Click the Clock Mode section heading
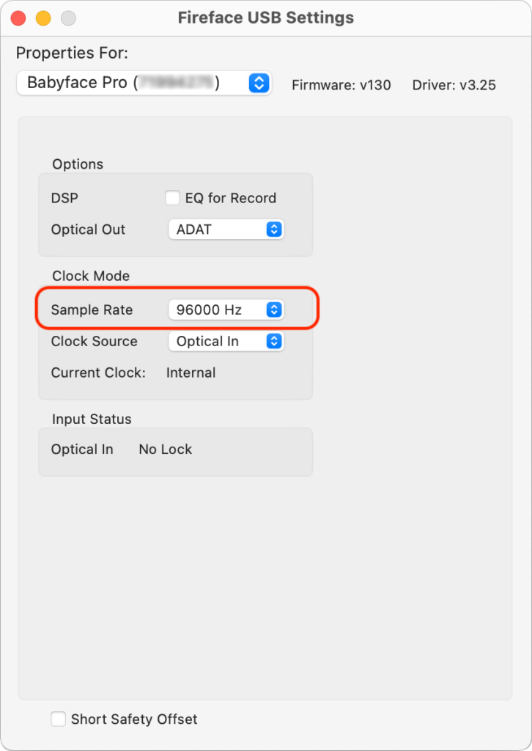The height and width of the screenshot is (751, 532). [x=91, y=276]
